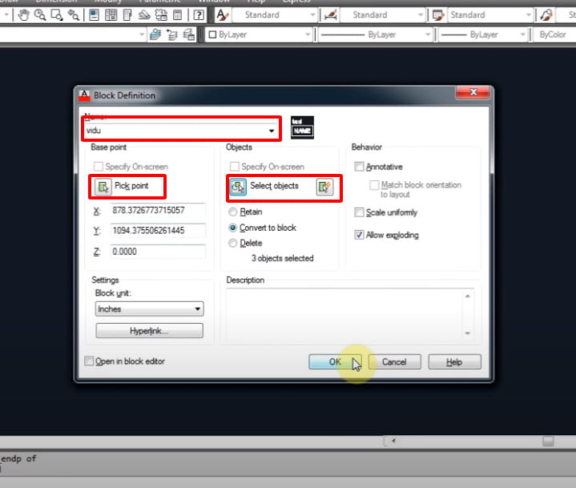
Task: Click Description scrollbar up arrow
Action: point(468,296)
